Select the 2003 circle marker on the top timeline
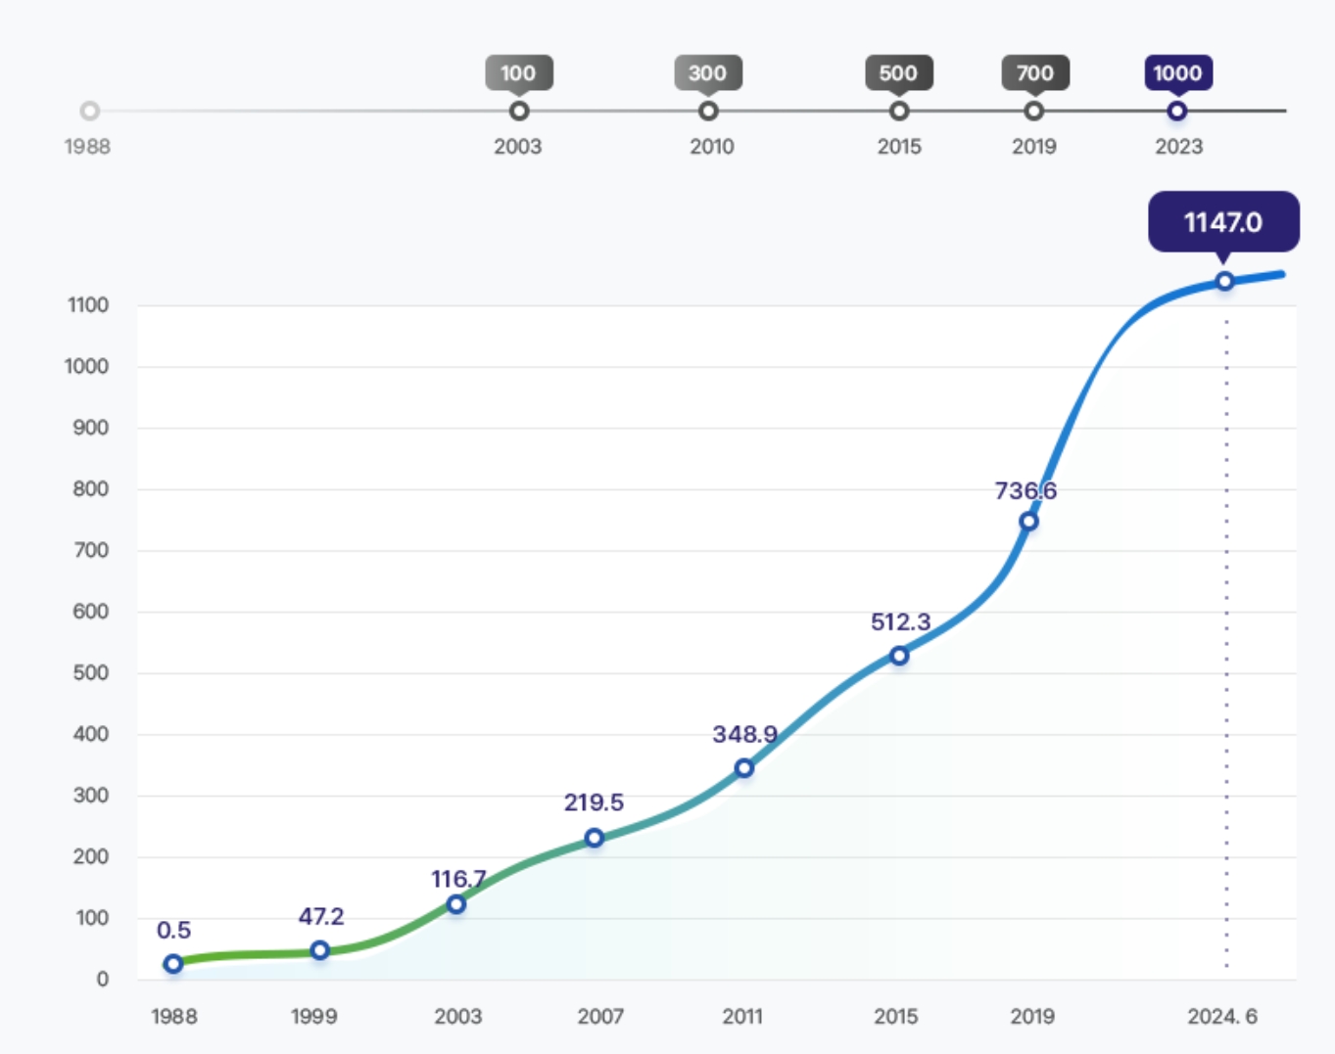The height and width of the screenshot is (1054, 1335). (x=519, y=111)
